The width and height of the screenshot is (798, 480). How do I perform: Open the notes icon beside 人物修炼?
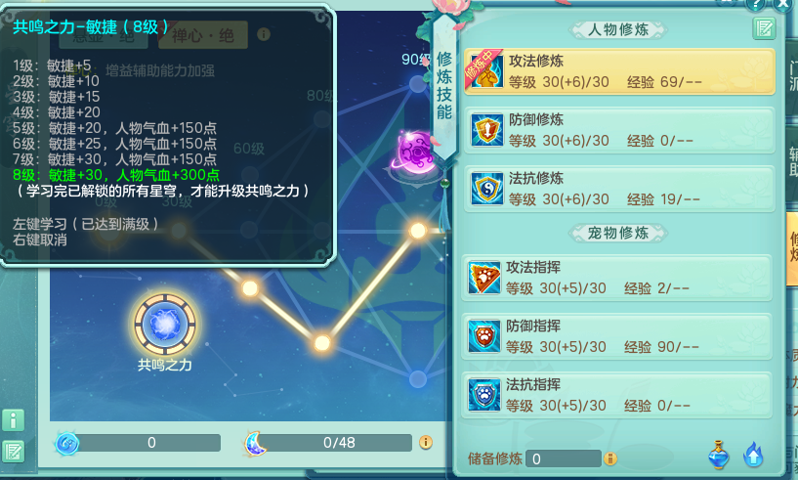764,28
